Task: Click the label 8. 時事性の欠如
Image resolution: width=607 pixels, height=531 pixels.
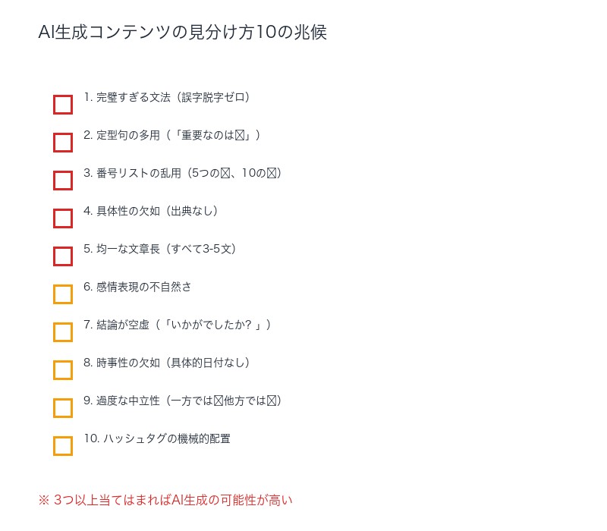Action: click(x=167, y=363)
